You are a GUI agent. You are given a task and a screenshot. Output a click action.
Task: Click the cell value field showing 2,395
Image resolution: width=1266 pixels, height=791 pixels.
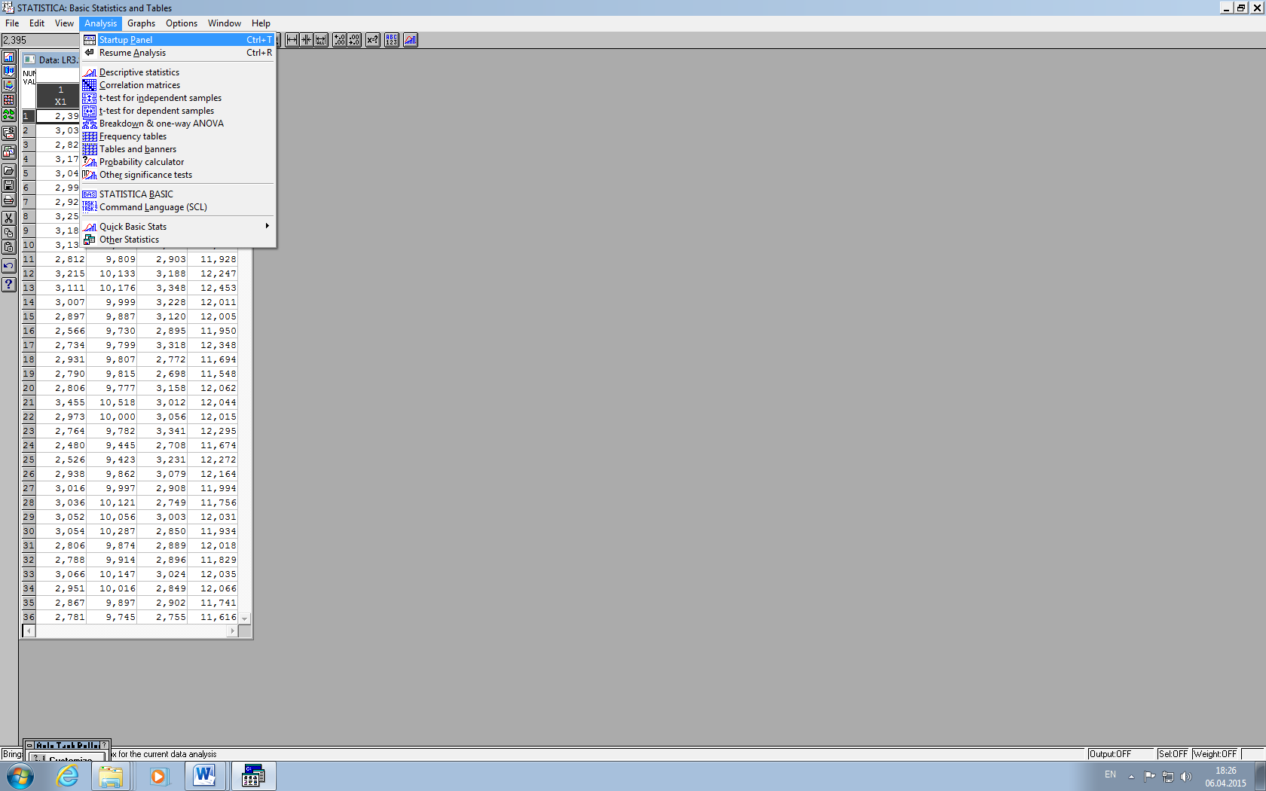[41, 41]
